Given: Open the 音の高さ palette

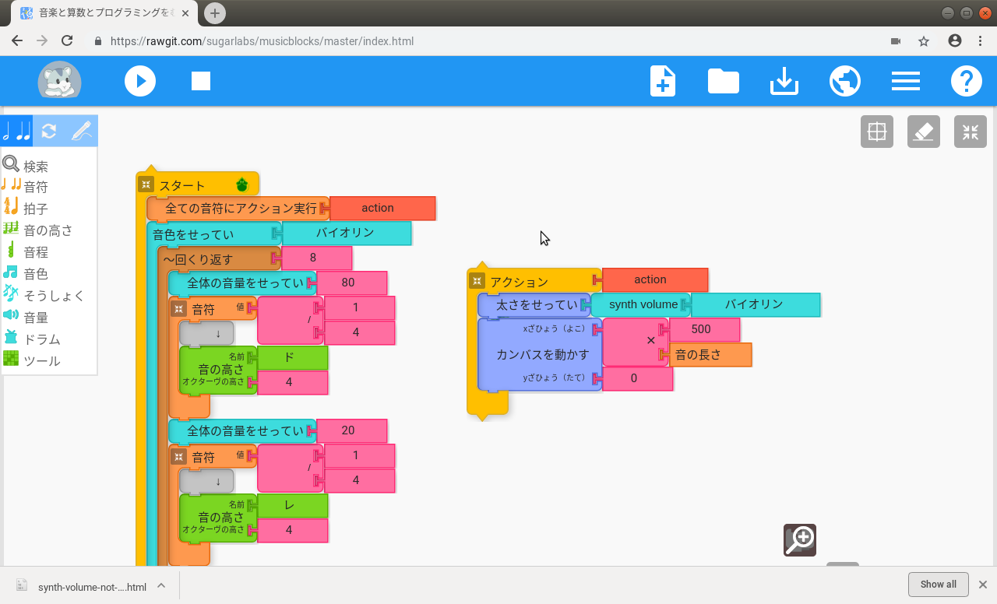Looking at the screenshot, I should point(37,230).
